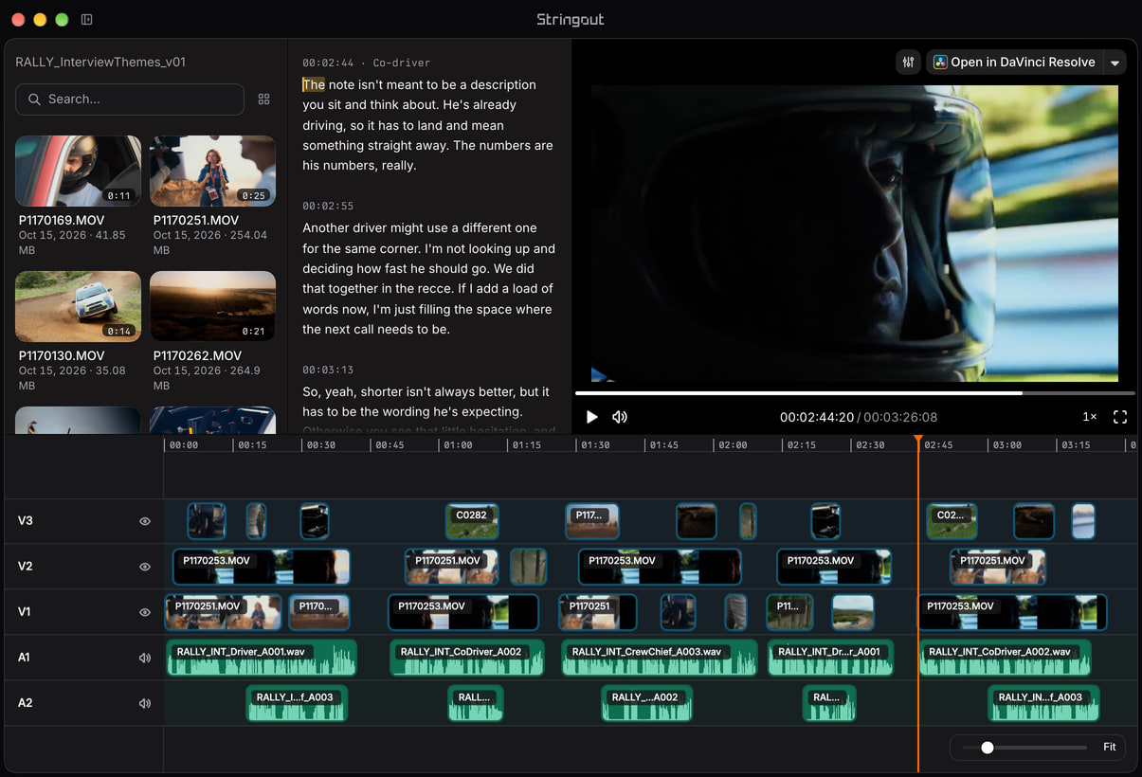The width and height of the screenshot is (1142, 777).
Task: Click the V1 track label
Action: click(25, 612)
